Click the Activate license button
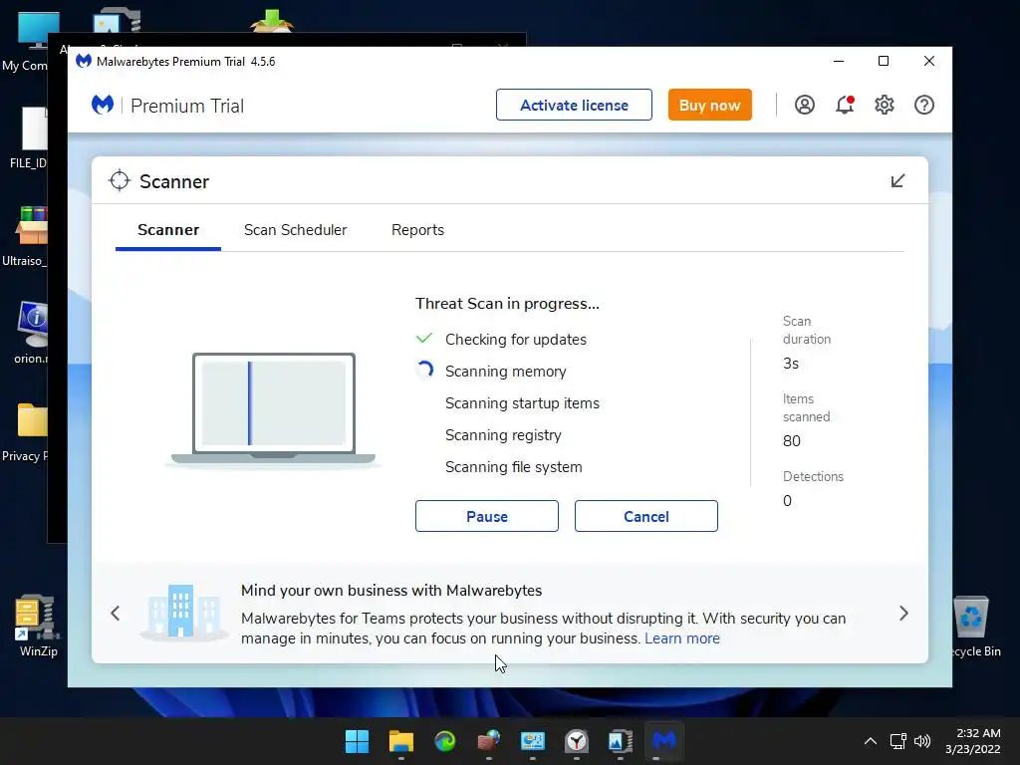Viewport: 1020px width, 765px height. tap(574, 105)
